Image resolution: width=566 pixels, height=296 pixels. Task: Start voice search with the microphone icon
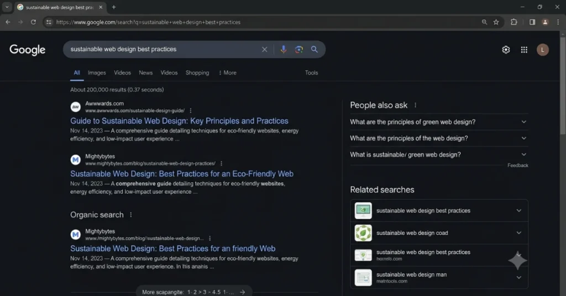click(x=284, y=49)
